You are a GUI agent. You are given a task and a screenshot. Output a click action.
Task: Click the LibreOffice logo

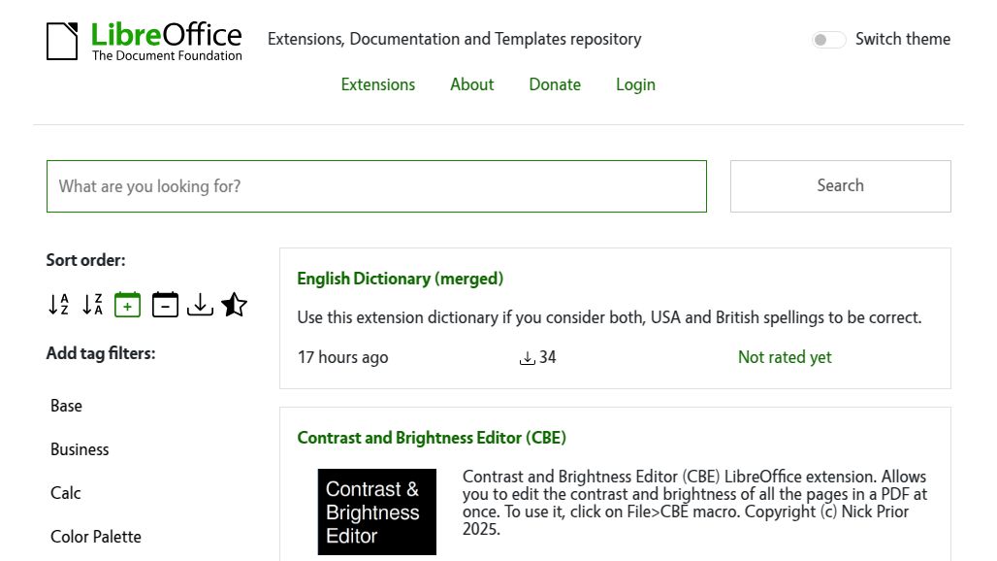pyautogui.click(x=145, y=42)
